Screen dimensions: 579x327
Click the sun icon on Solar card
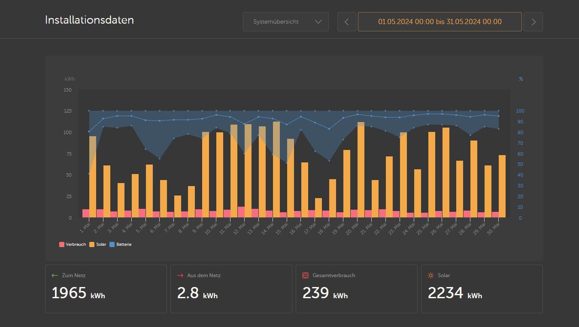(431, 275)
